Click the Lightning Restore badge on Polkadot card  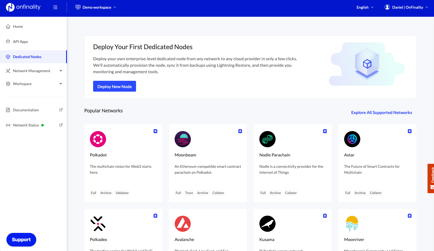[155, 131]
